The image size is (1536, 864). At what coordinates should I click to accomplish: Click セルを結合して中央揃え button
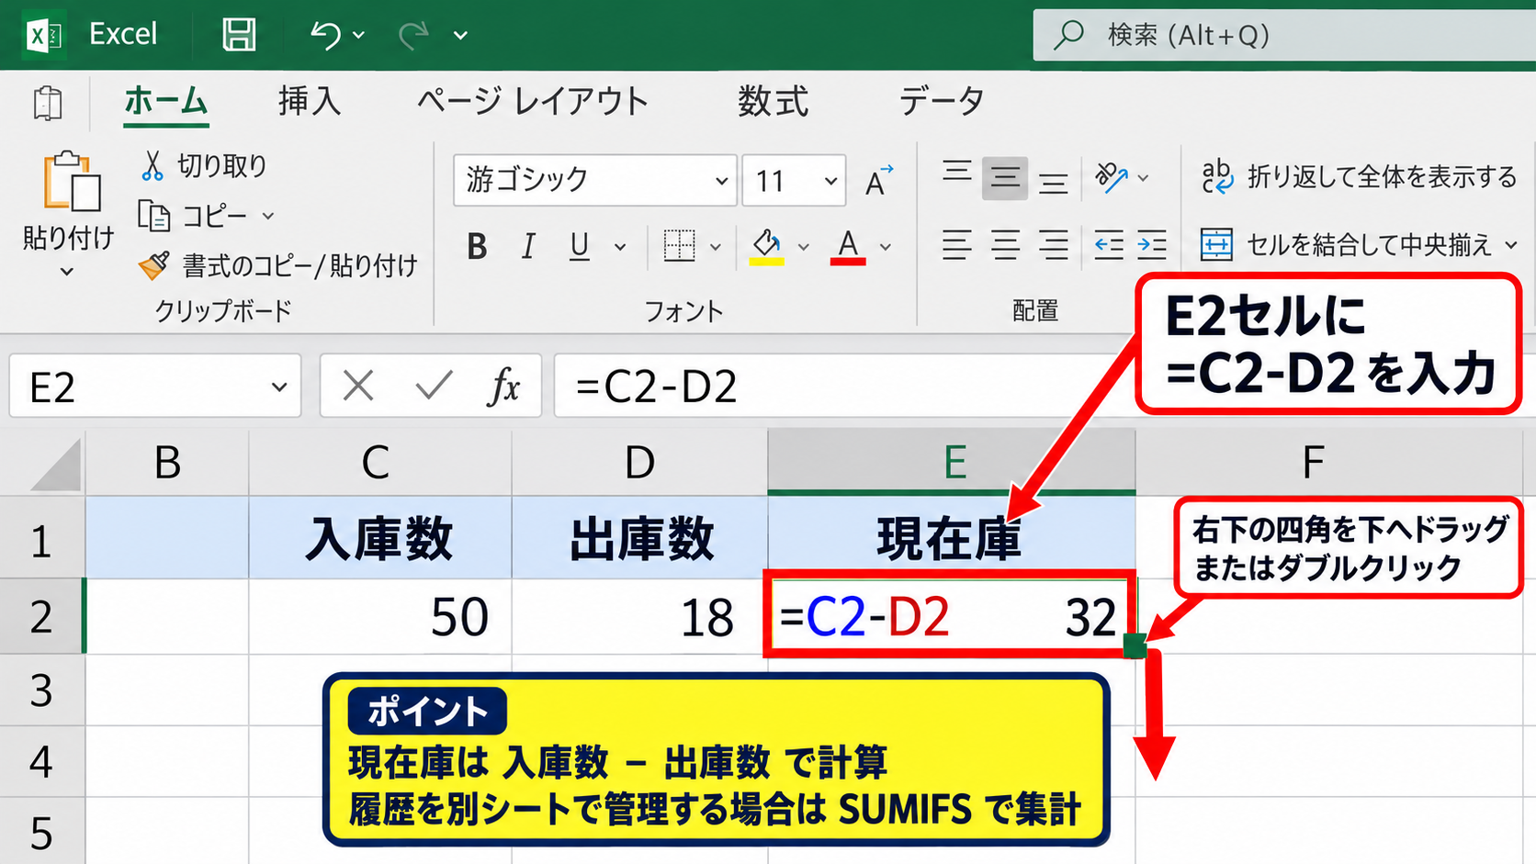(x=1347, y=244)
